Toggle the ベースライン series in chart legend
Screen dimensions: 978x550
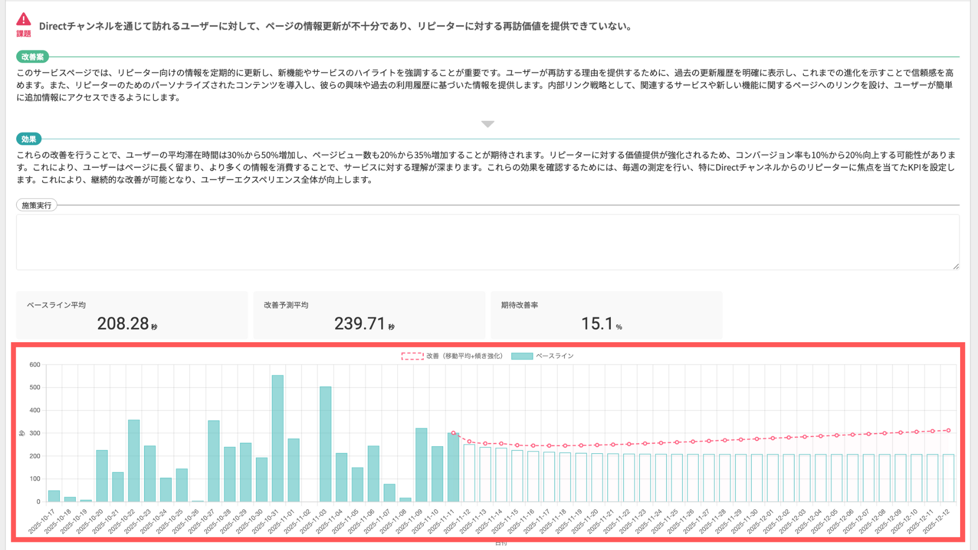[554, 356]
